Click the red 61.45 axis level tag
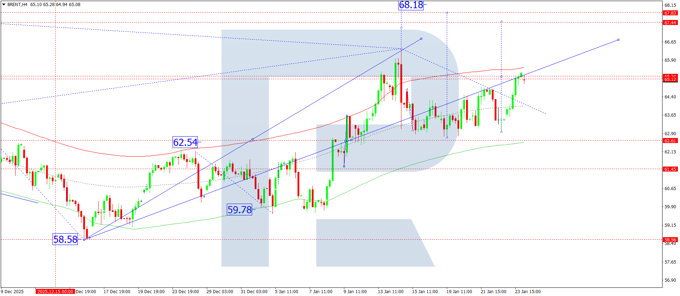This screenshot has height=296, width=680. [x=670, y=169]
